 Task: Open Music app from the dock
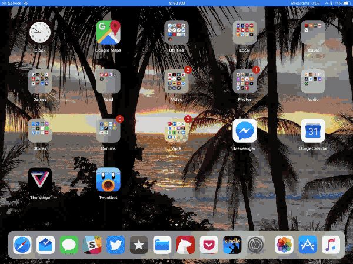tap(331, 245)
